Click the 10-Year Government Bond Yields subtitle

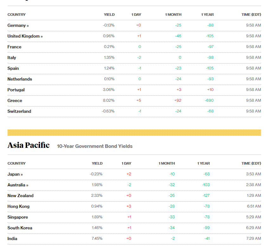pos(94,146)
